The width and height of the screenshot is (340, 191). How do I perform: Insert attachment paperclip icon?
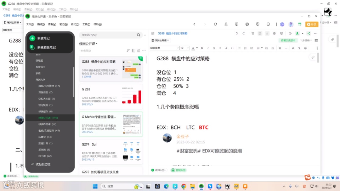click(x=293, y=48)
